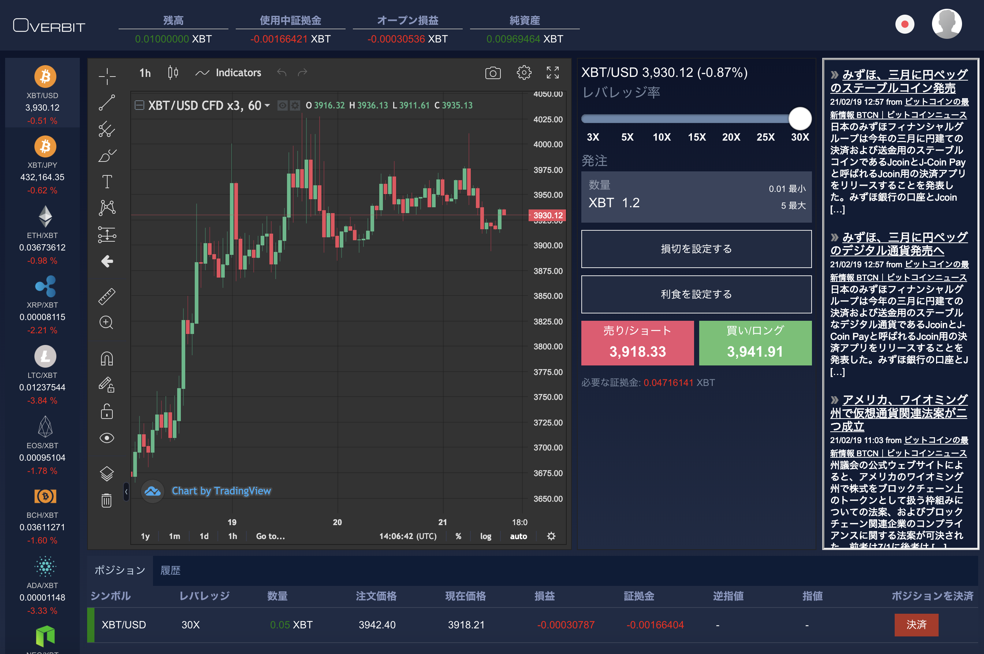Select the text annotation tool
The height and width of the screenshot is (654, 984).
pos(107,181)
